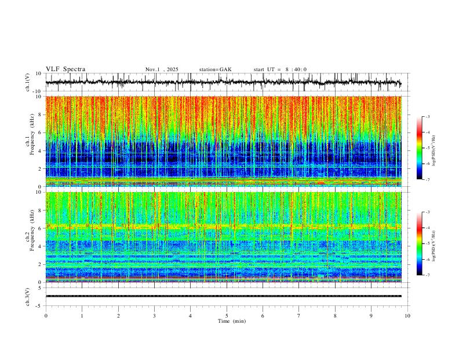Image resolution: width=459 pixels, height=354 pixels.
Task: Click the ch.2 'Frequency (kHz)' axis label
Action: tap(32, 230)
